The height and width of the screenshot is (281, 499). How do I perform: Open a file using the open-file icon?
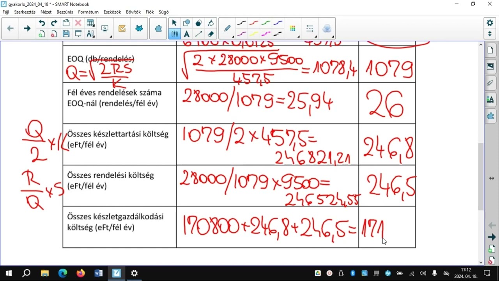(x=66, y=23)
